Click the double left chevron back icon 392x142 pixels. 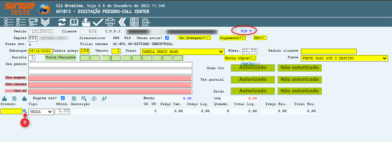[x=122, y=22]
